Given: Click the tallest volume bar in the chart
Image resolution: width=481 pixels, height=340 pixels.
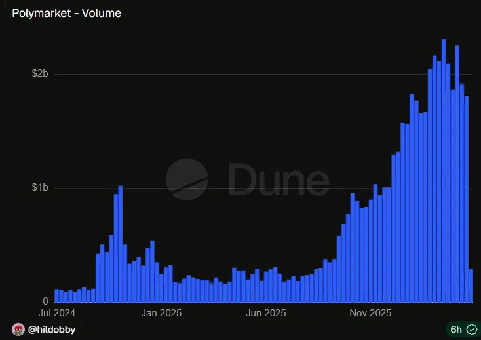Looking at the screenshot, I should (444, 171).
